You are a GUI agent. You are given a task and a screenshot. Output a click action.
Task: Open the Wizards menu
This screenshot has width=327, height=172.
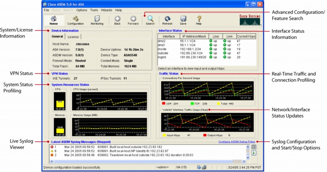point(107,10)
